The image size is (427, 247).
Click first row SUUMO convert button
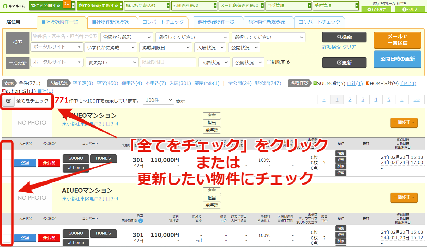click(x=76, y=159)
